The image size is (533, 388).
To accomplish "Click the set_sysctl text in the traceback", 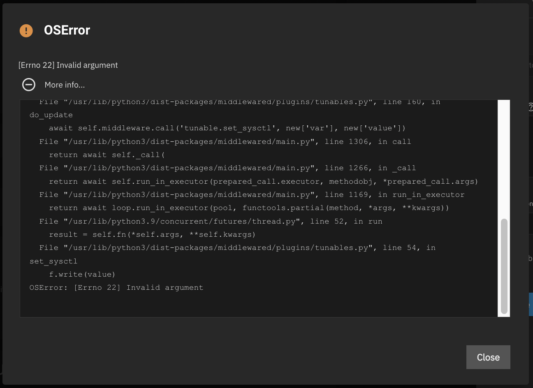I will (x=53, y=261).
